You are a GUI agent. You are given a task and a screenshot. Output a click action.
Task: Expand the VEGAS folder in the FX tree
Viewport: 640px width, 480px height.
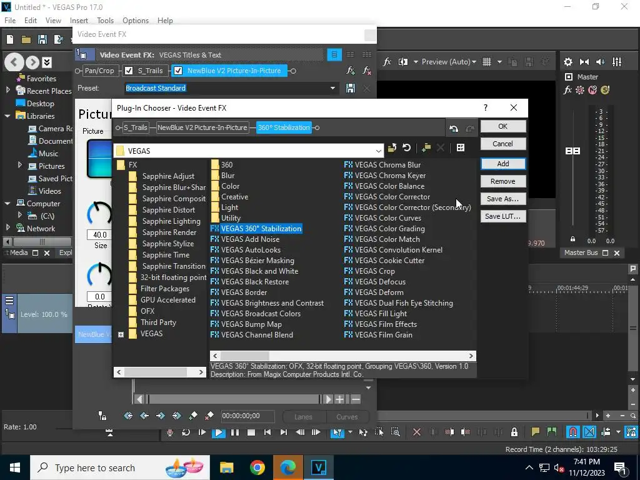click(x=121, y=335)
